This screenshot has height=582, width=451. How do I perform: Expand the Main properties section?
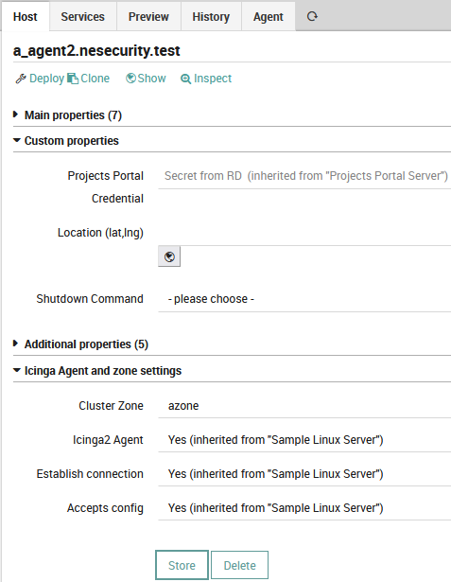click(x=67, y=115)
